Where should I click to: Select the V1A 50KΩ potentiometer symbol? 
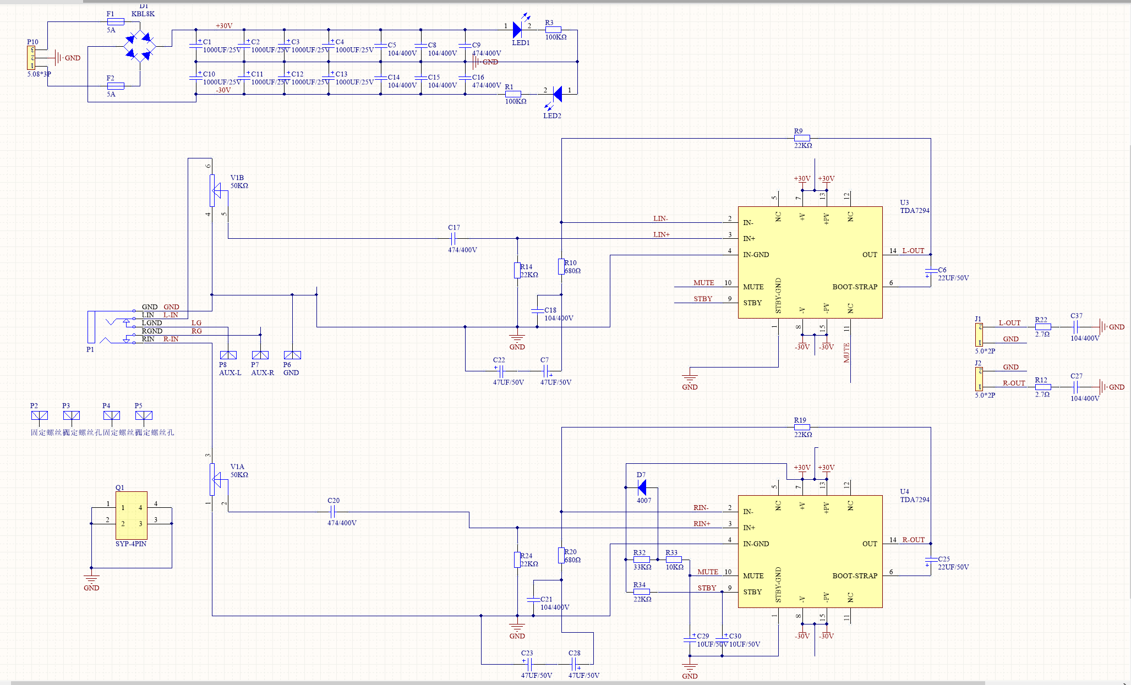point(212,479)
